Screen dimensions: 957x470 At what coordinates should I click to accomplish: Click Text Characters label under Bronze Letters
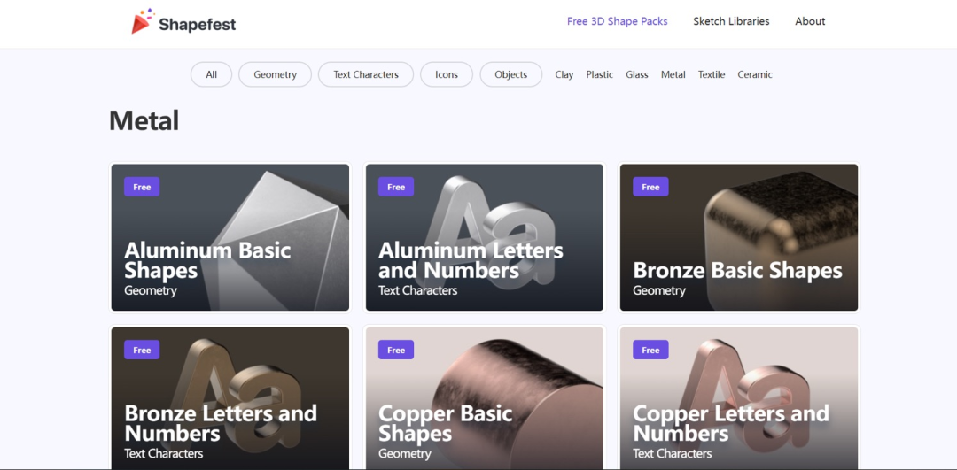(x=164, y=453)
